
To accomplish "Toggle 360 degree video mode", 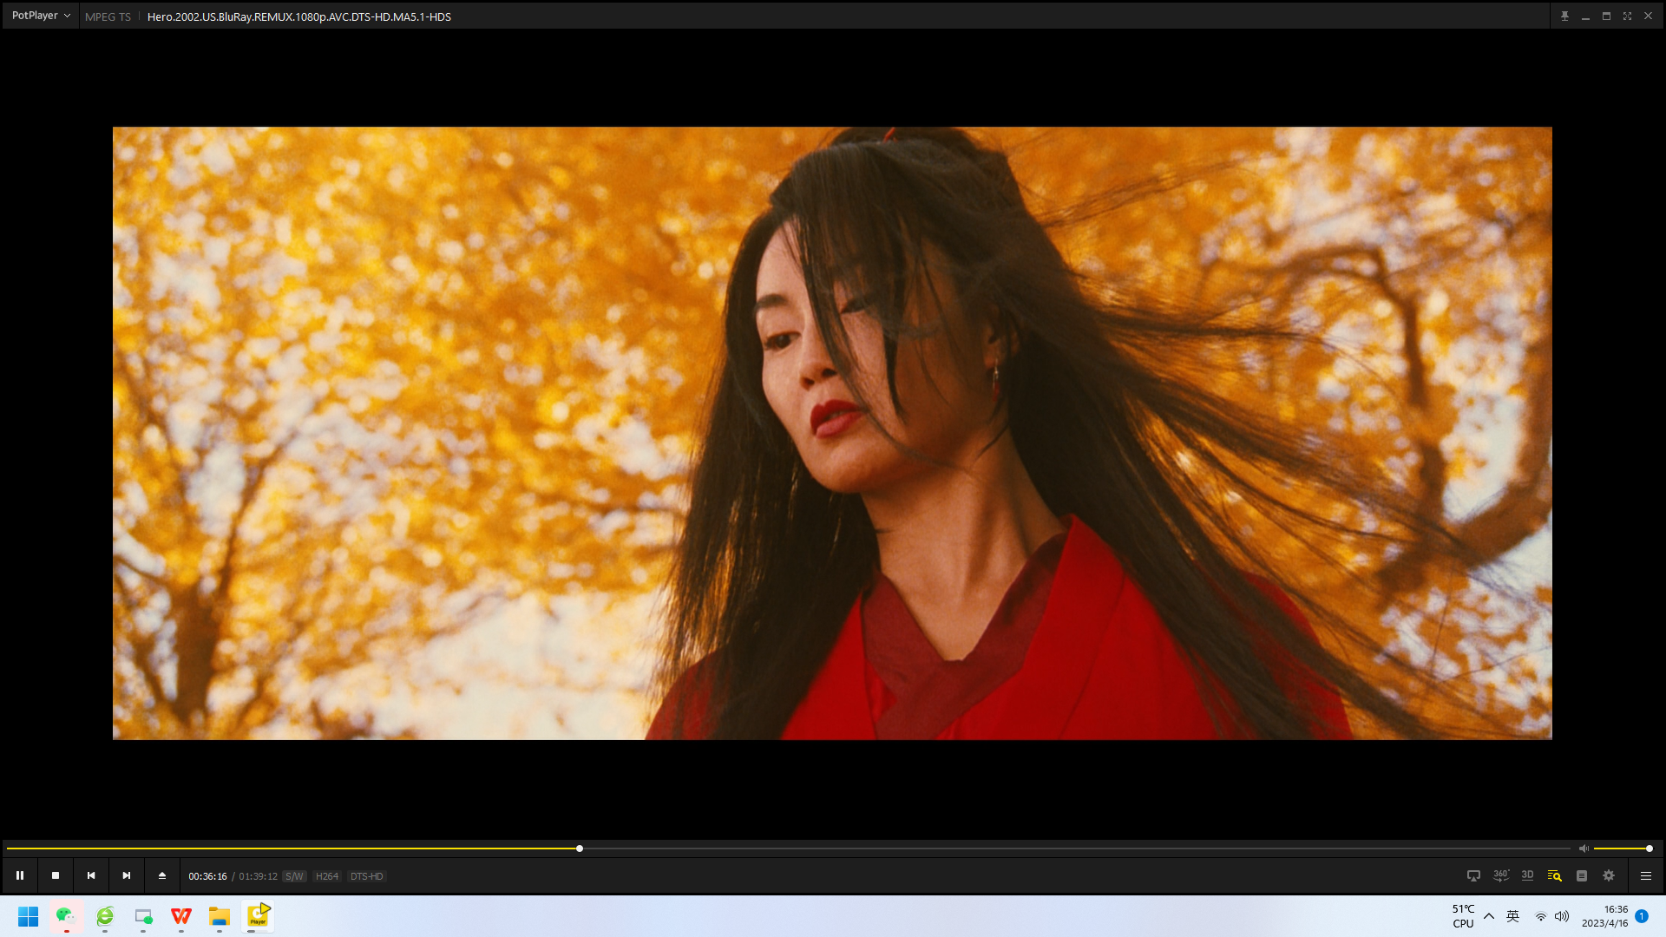I will click(1501, 875).
